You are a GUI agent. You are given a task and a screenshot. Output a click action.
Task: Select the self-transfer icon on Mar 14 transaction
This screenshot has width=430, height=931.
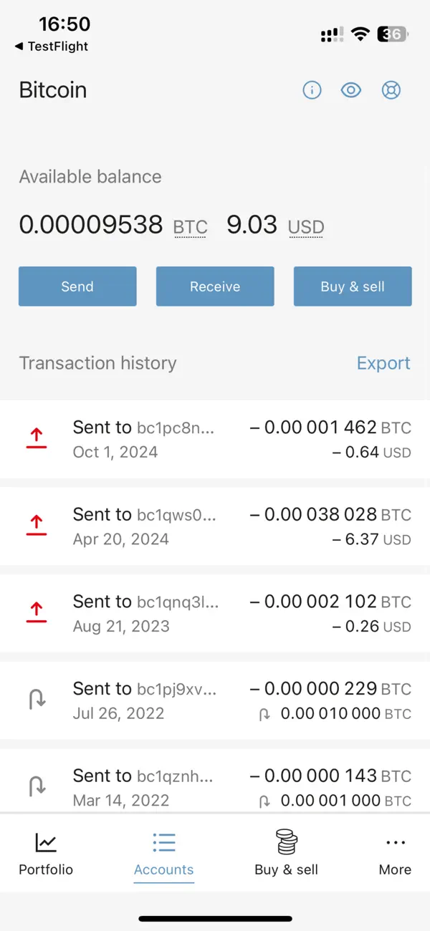[x=37, y=785]
